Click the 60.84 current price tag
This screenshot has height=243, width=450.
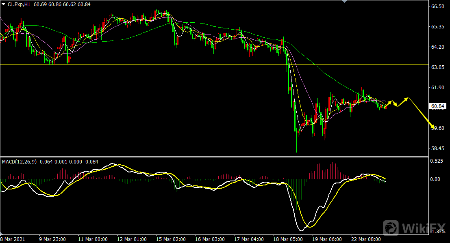click(437, 107)
